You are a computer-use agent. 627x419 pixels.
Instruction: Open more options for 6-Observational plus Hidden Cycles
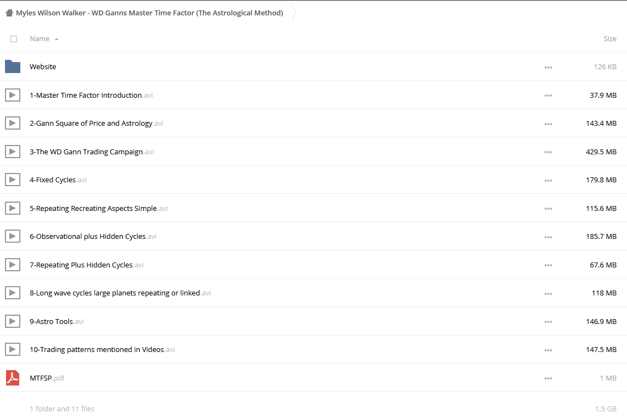tap(548, 237)
